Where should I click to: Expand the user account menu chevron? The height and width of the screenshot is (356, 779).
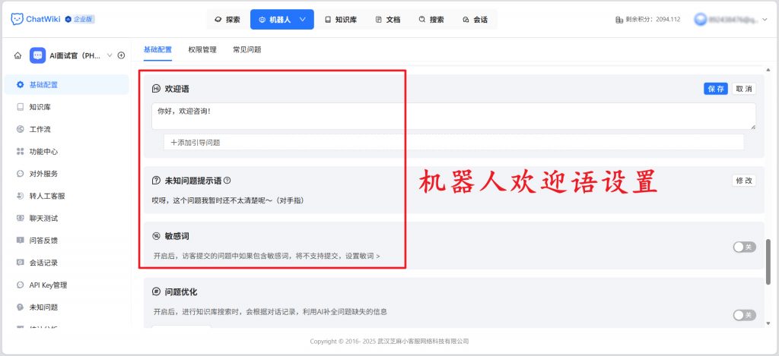pyautogui.click(x=765, y=20)
